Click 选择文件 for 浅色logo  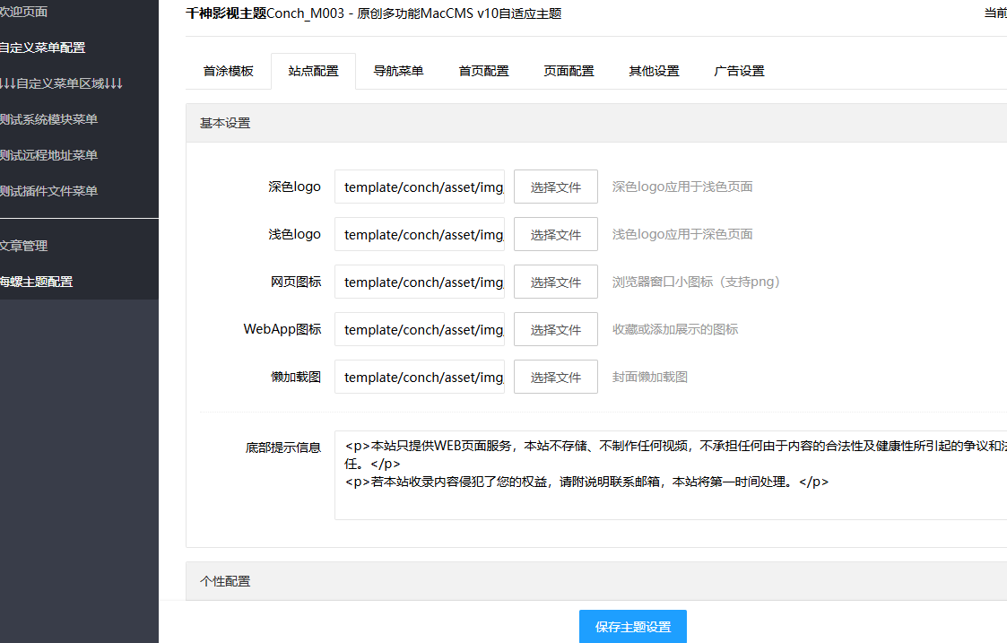555,235
